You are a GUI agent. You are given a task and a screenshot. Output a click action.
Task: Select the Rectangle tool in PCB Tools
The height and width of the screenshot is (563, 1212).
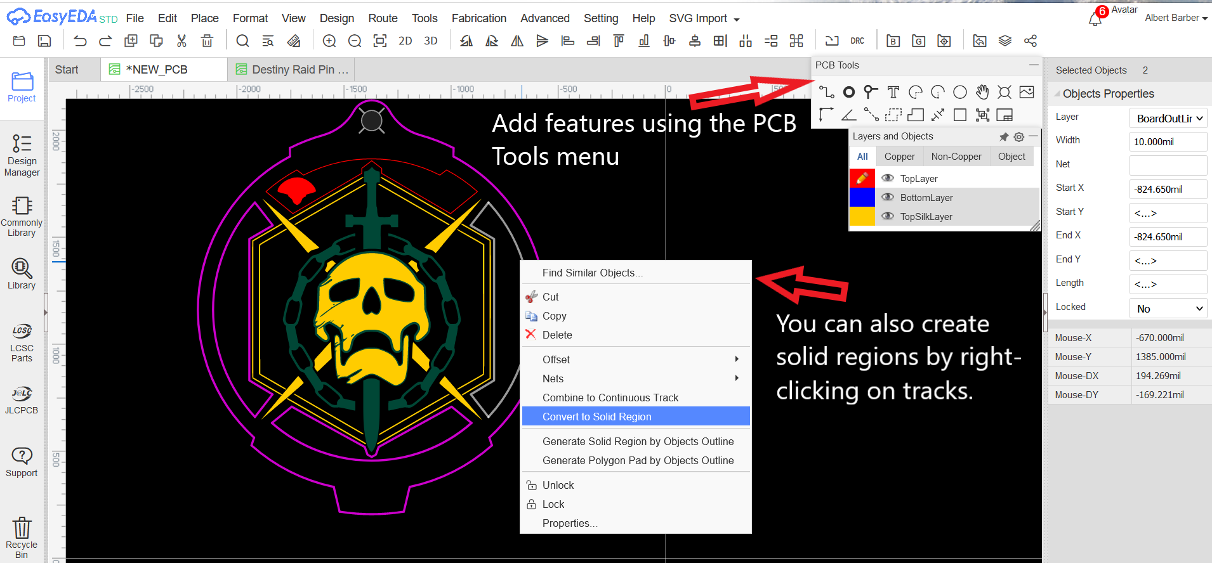tap(960, 115)
